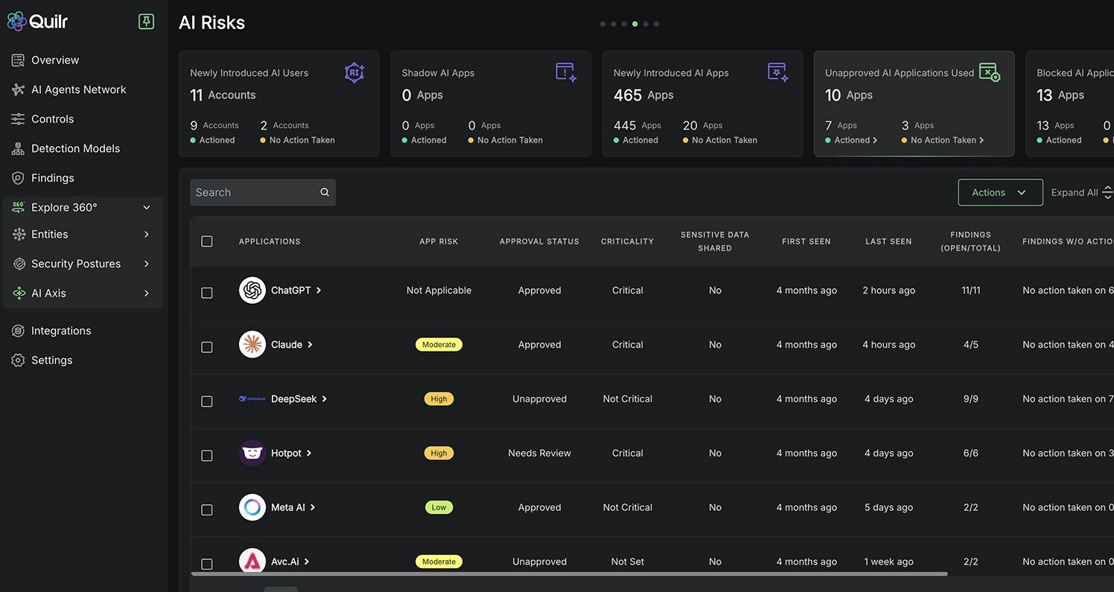Click the DeepSeek 'High' risk badge
The height and width of the screenshot is (592, 1114).
[439, 399]
